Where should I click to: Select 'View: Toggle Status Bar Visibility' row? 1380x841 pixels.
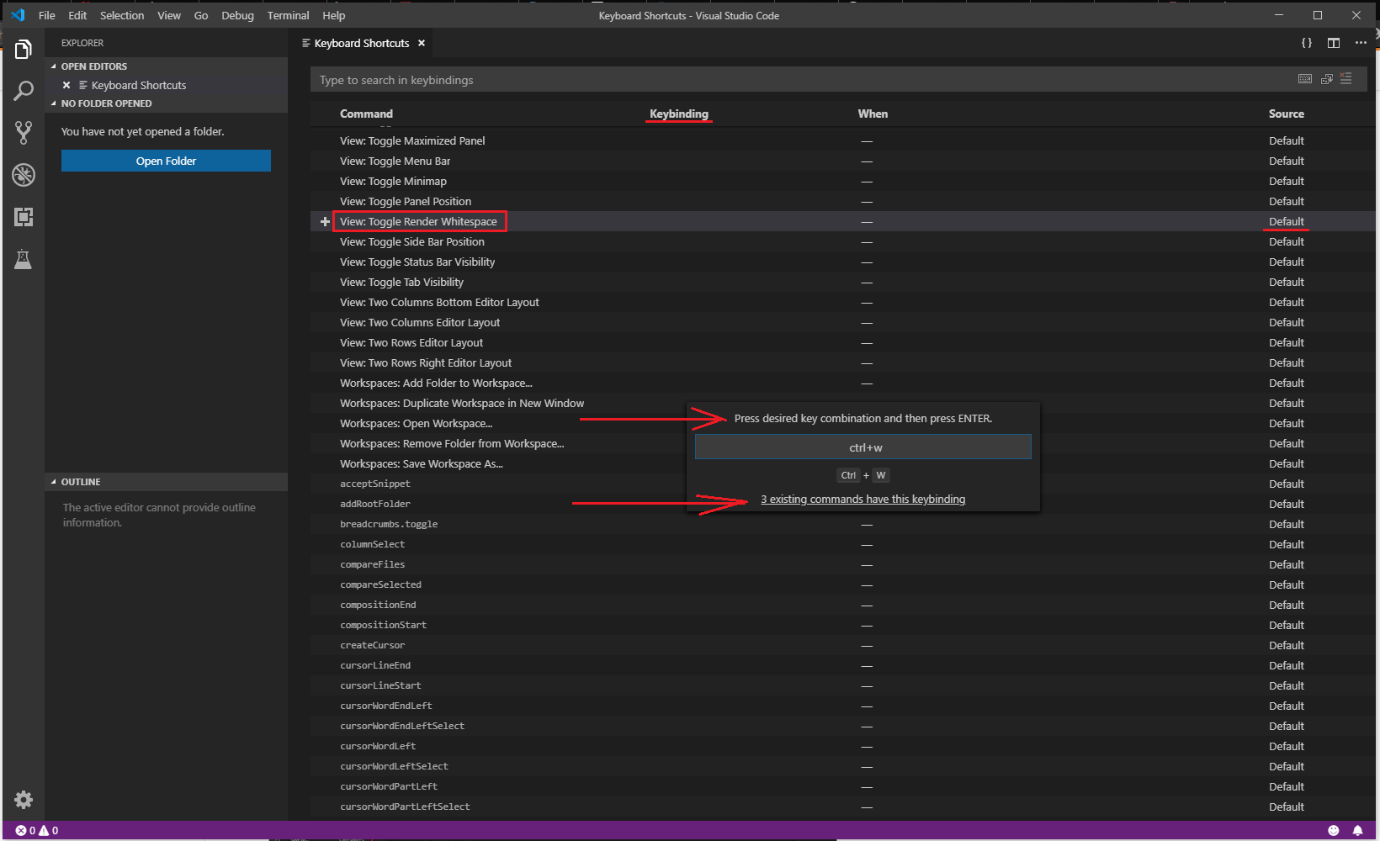pyautogui.click(x=842, y=262)
